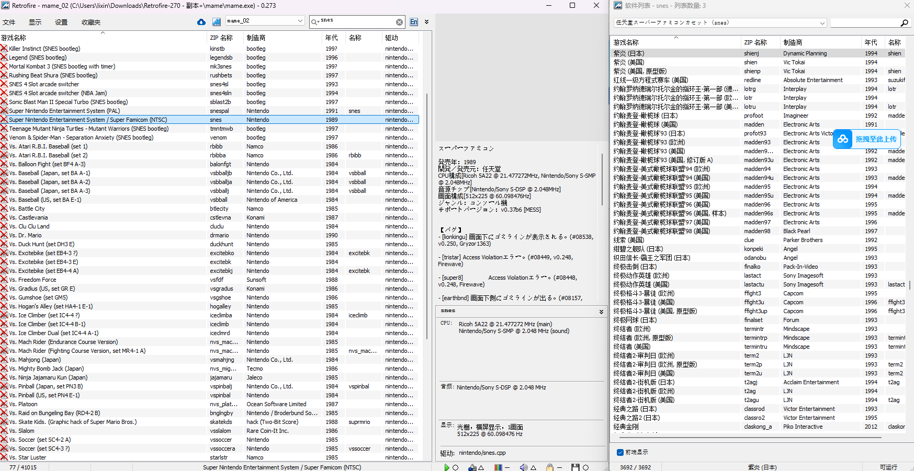Viewport: 914px width, 471px height.
Task: Select Vs. Gradius (US, set GR E)
Action: coord(209,289)
